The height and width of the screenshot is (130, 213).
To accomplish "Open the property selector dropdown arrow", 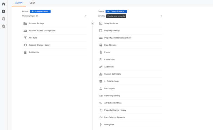I will 161,16.
